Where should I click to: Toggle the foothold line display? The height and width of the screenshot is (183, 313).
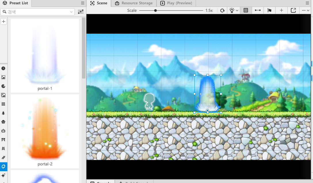pyautogui.click(x=258, y=10)
